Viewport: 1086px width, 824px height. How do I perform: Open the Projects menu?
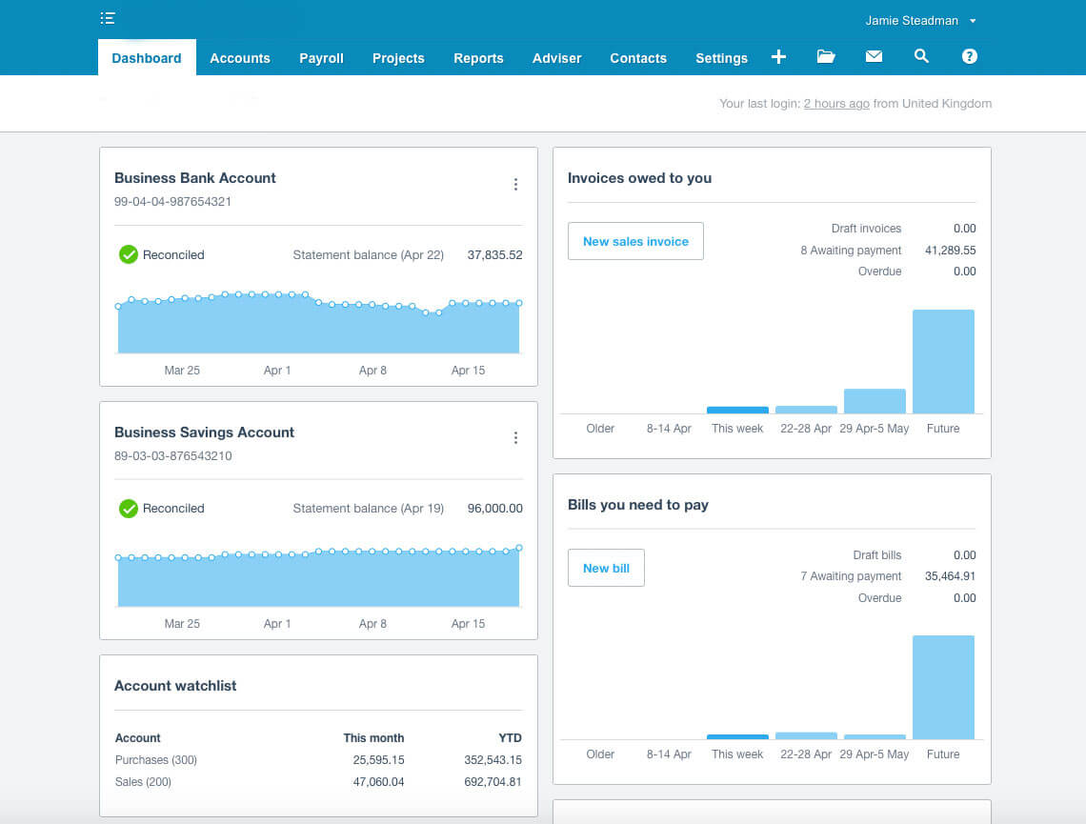coord(398,58)
